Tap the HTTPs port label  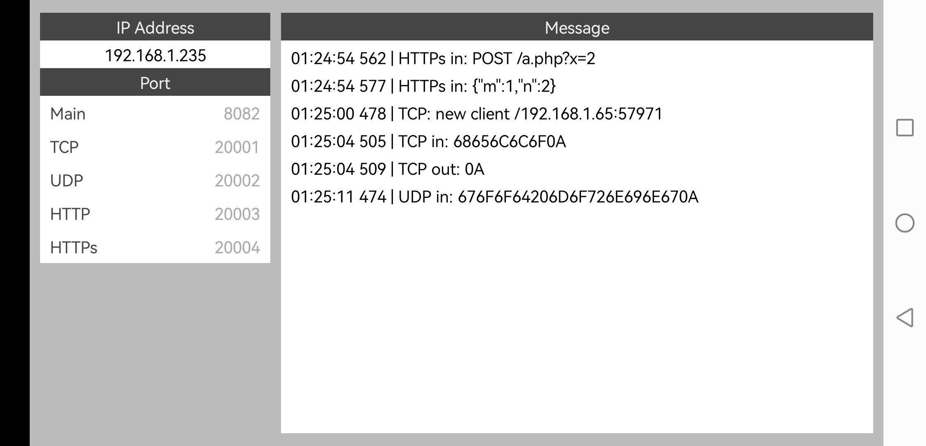[74, 248]
